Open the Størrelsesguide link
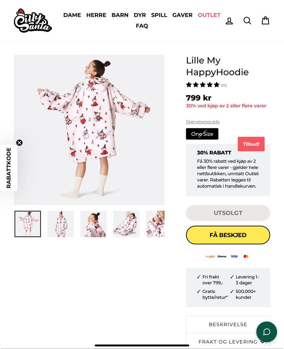Screen dimensions: 284x349 point(203,122)
